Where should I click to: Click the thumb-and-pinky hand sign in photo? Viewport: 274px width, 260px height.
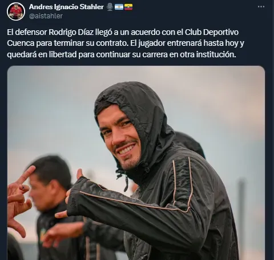coord(74,193)
